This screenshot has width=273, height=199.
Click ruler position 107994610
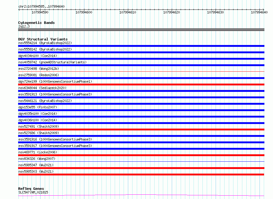(128, 12)
